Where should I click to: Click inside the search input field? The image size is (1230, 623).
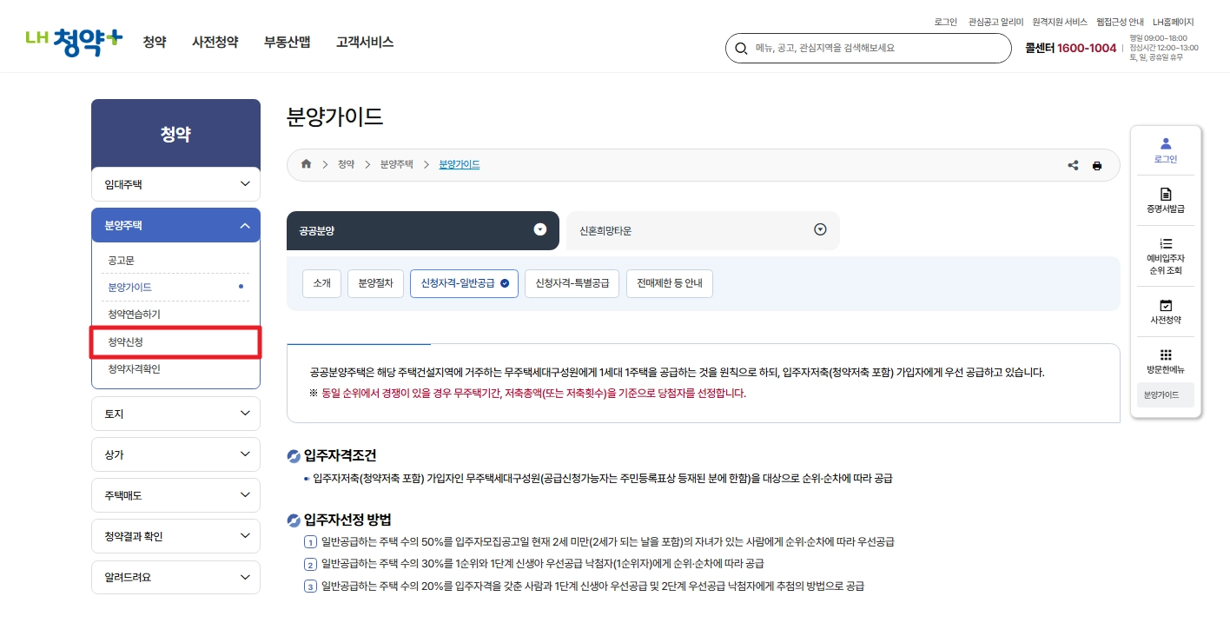[869, 49]
